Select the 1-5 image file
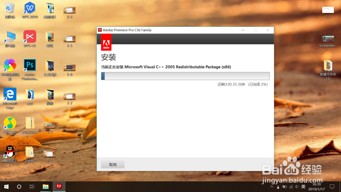Image resolution: width=341 pixels, height=192 pixels. 70,41
